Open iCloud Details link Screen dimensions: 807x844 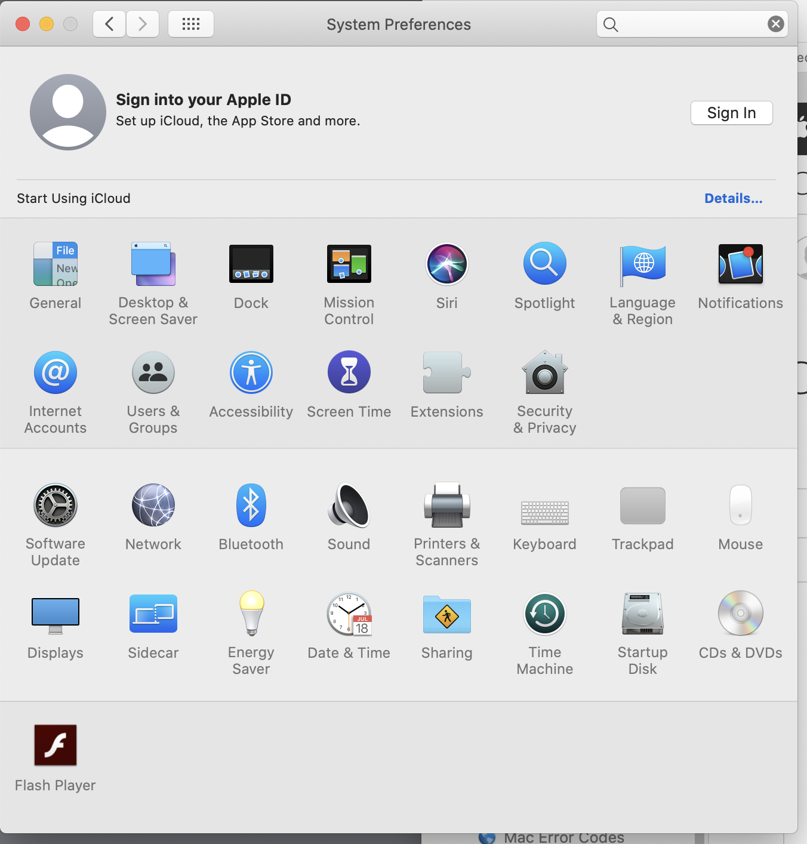[x=734, y=198]
